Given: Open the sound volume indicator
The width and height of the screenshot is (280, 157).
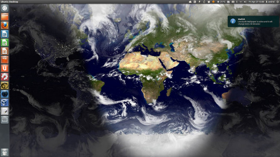Looking at the screenshot, I should coord(246,2).
